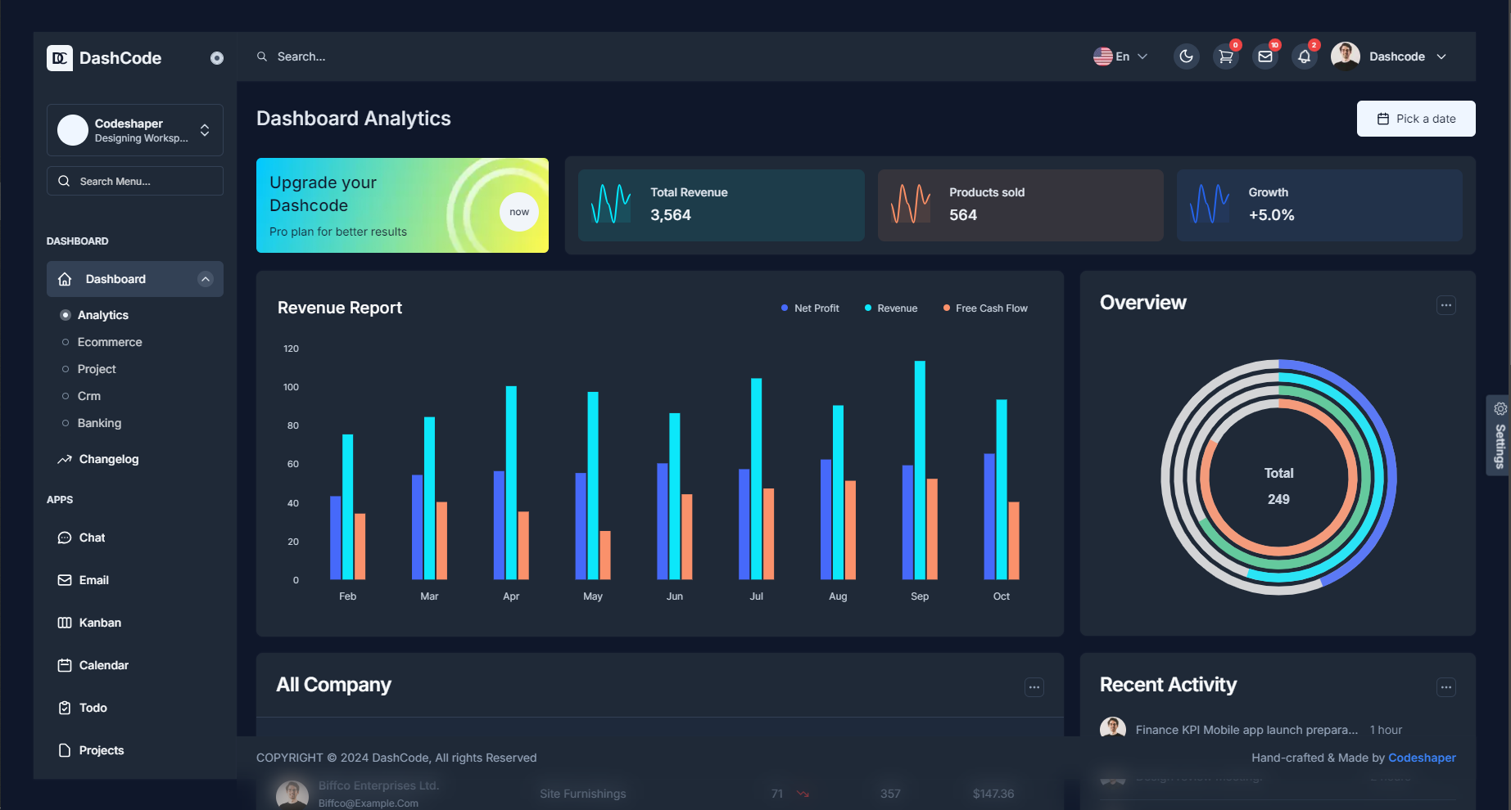Open the Email envelope sidebar icon
Screen dimensions: 1511x810
(x=65, y=580)
